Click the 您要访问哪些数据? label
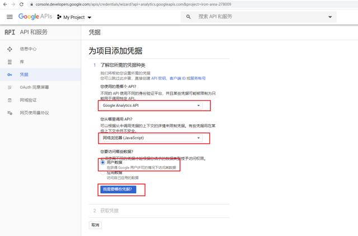Viewport: 358px width, 236px height. [x=117, y=152]
